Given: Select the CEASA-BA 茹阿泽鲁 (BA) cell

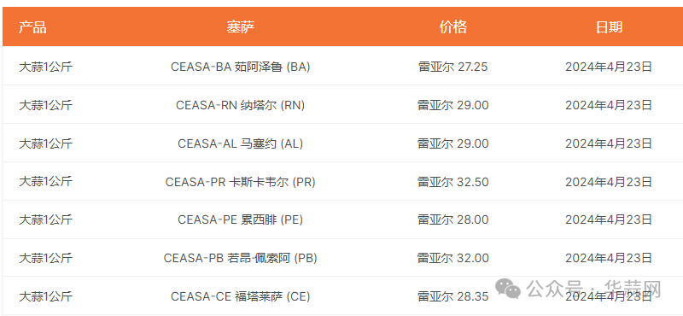Looking at the screenshot, I should 240,67.
